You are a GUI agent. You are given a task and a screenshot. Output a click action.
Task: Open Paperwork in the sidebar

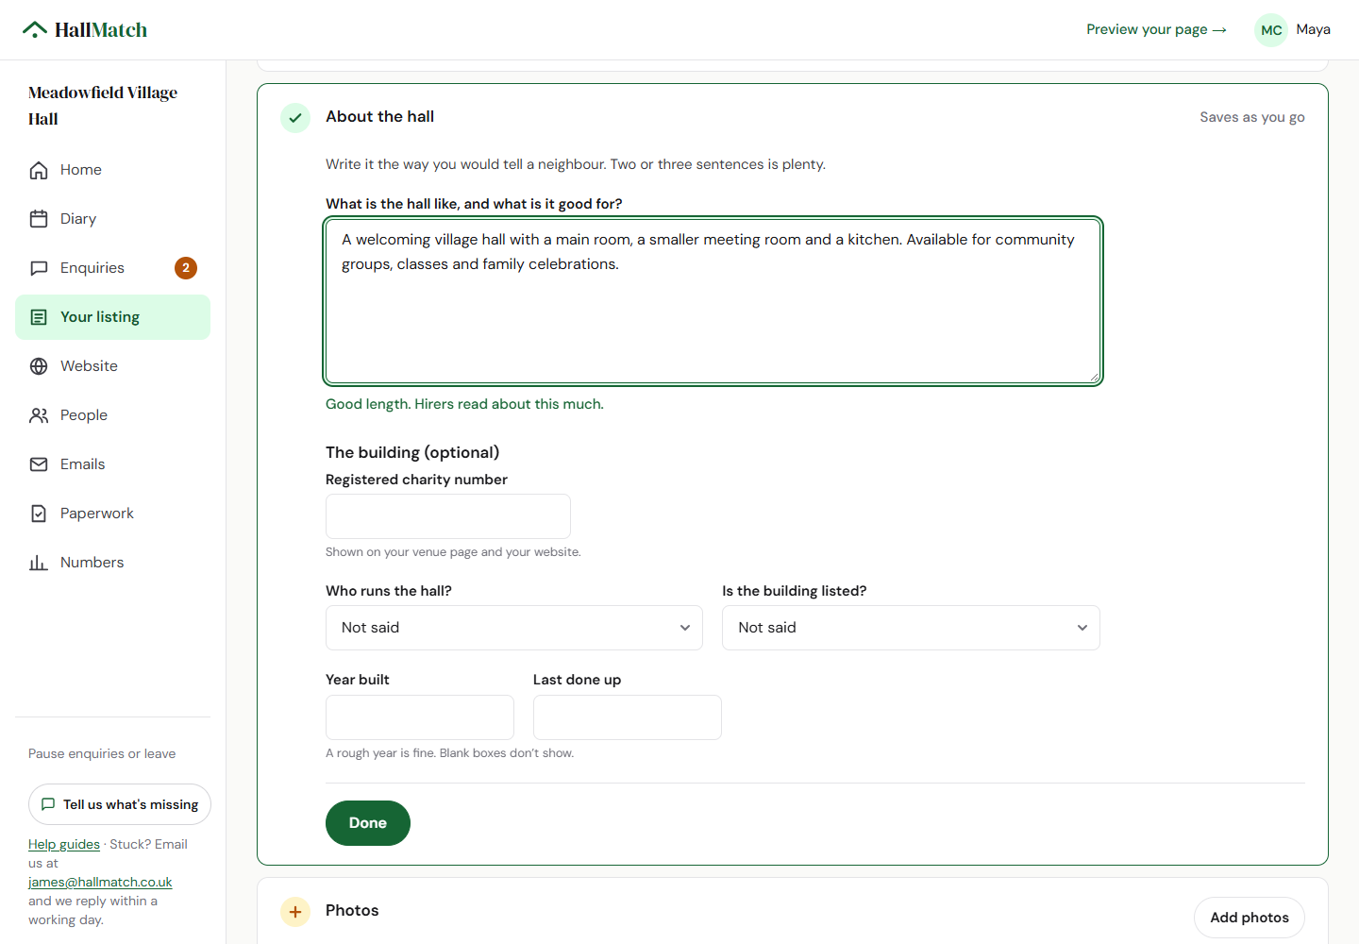pos(112,514)
